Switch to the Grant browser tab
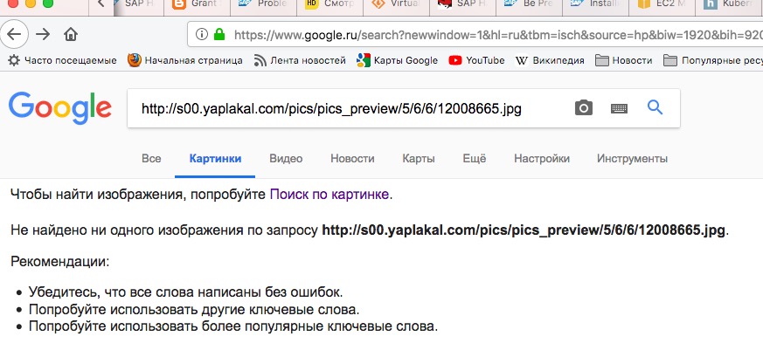The width and height of the screenshot is (763, 357). point(195,5)
